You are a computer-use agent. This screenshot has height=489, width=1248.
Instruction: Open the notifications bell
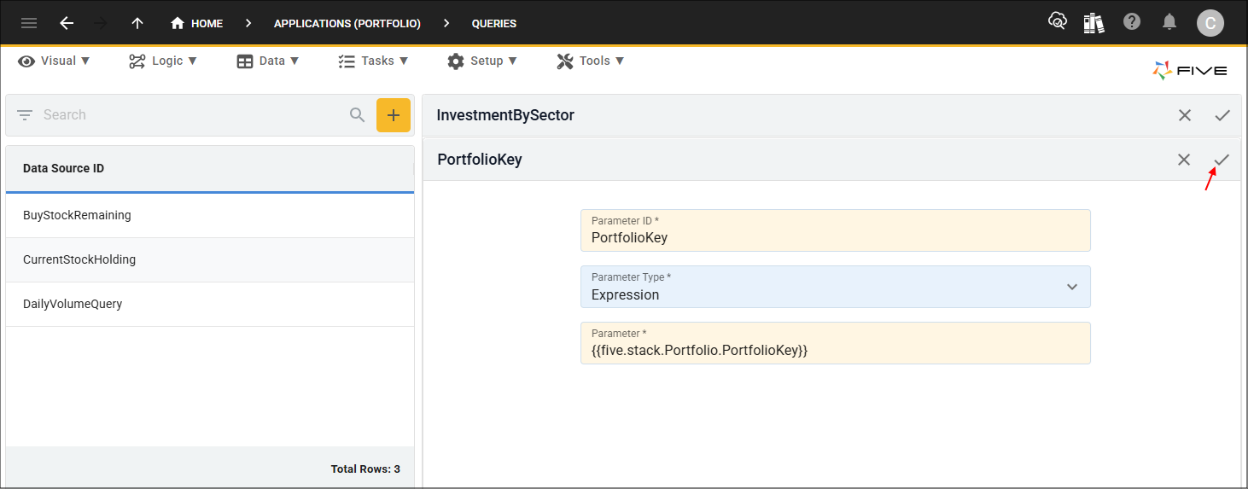(1170, 22)
